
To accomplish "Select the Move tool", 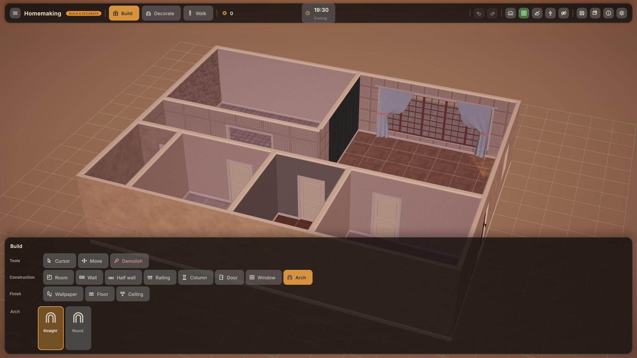I will click(93, 261).
